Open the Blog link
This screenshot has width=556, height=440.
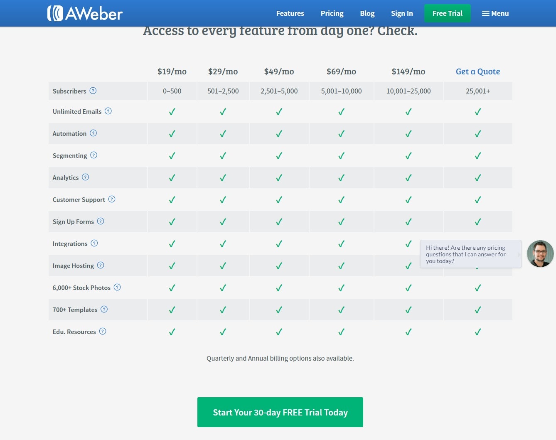point(367,13)
